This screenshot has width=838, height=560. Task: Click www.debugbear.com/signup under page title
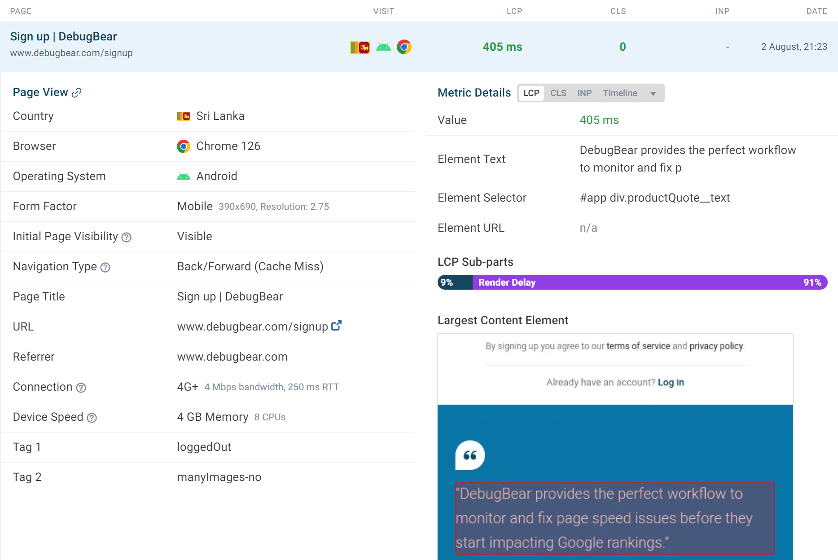pyautogui.click(x=71, y=53)
